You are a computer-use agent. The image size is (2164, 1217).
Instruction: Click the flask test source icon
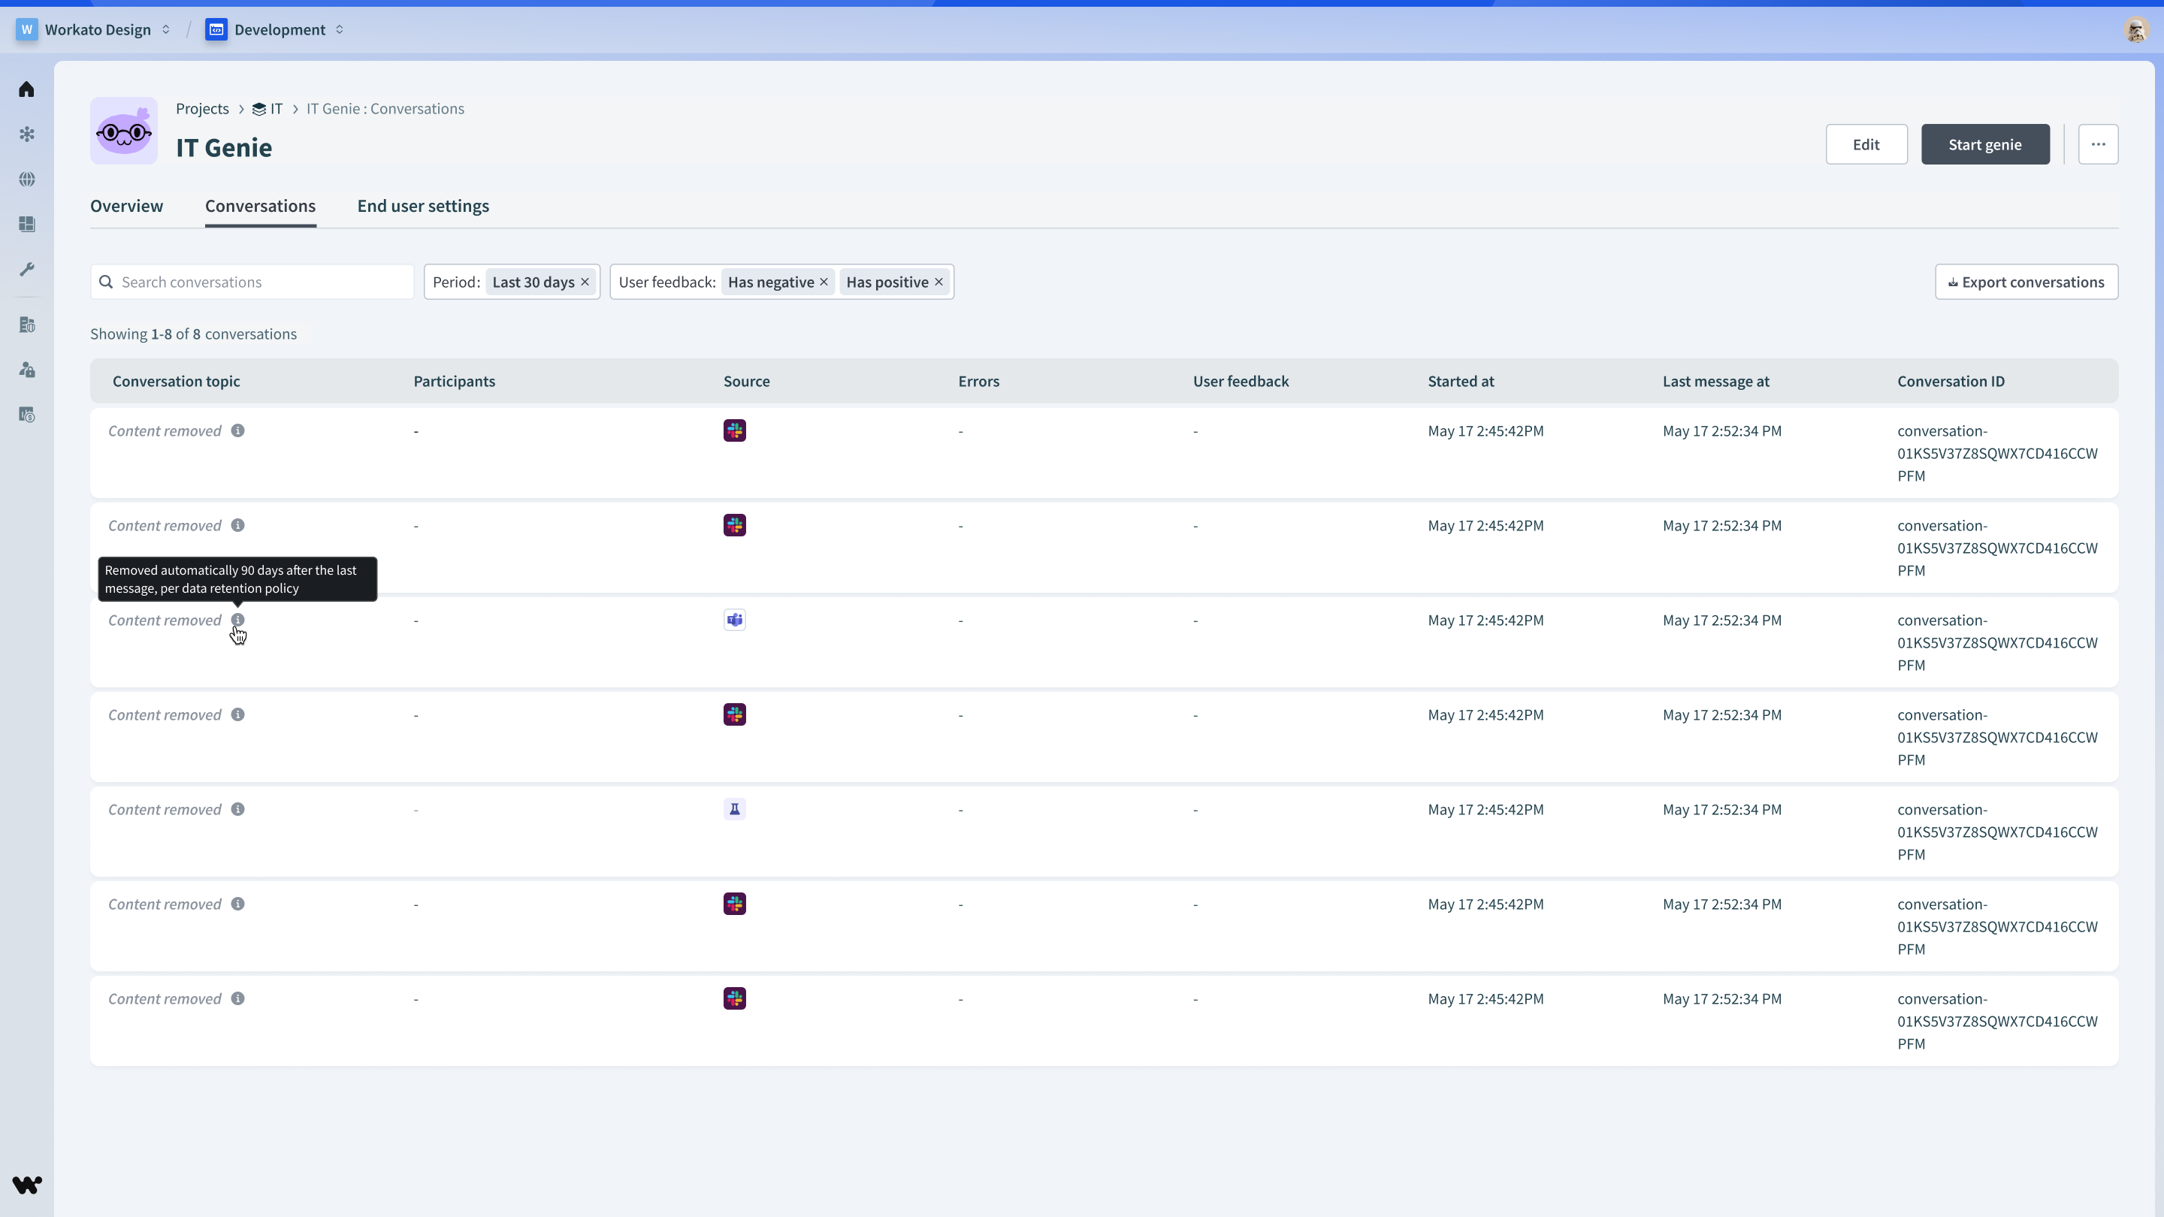click(735, 810)
